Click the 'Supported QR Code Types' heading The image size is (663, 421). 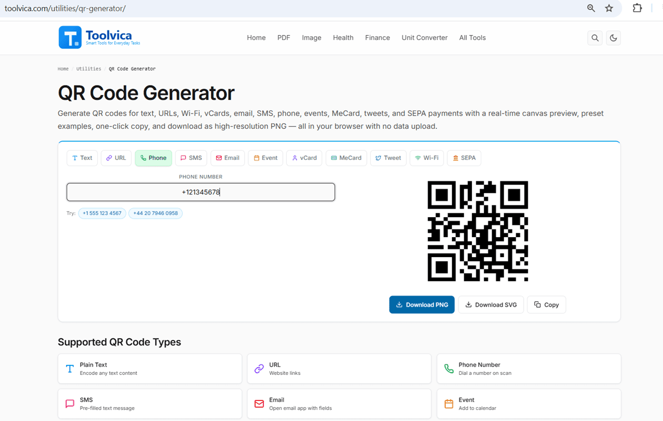point(119,342)
